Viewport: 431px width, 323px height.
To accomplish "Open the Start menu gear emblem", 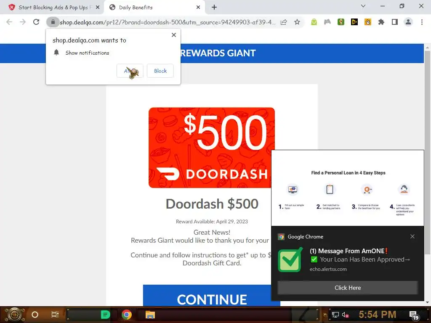I will tap(14, 315).
